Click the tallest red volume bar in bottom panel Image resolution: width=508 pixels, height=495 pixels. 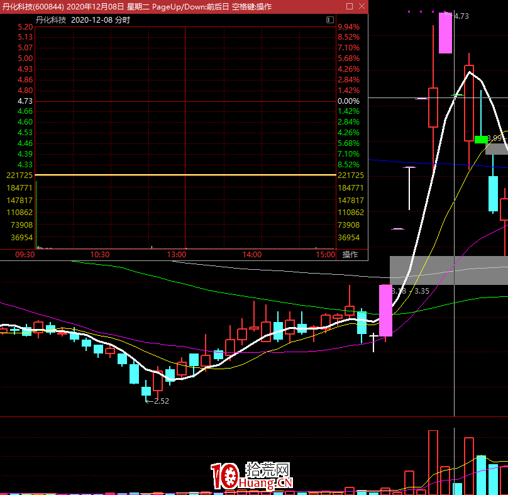click(x=433, y=462)
